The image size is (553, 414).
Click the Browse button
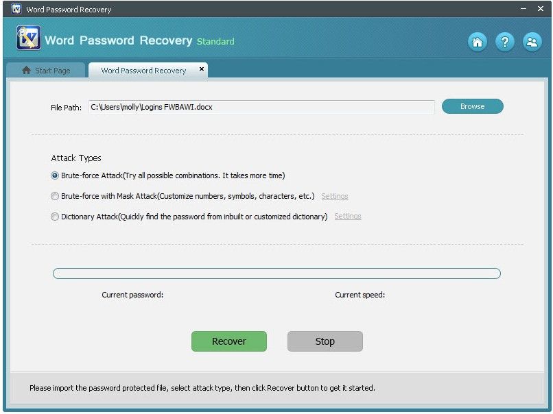click(x=472, y=106)
